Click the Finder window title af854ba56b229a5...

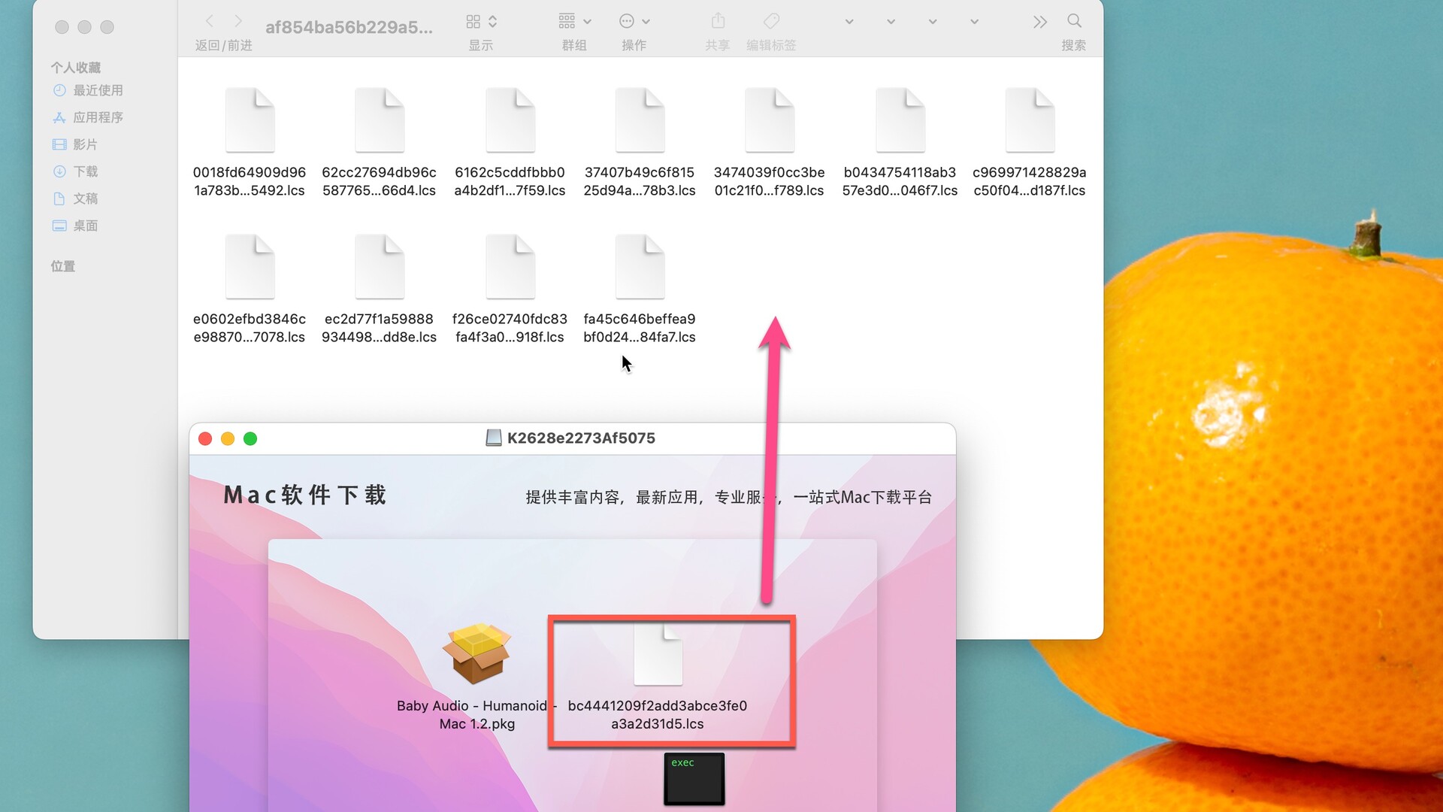click(x=349, y=28)
